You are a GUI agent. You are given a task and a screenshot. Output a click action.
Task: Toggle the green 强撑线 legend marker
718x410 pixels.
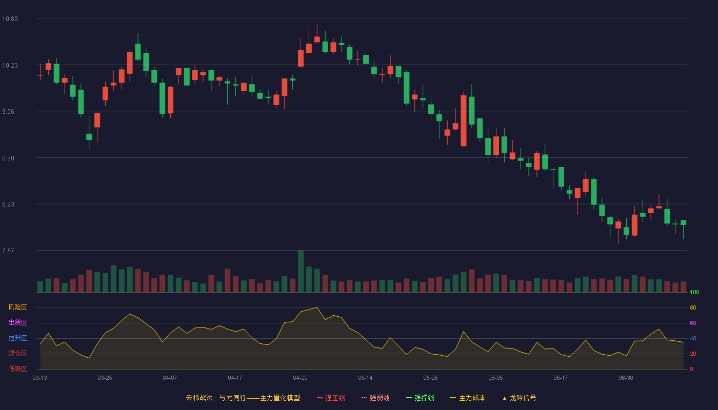tap(409, 398)
